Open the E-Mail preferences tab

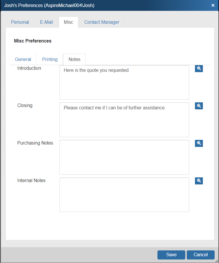46,22
